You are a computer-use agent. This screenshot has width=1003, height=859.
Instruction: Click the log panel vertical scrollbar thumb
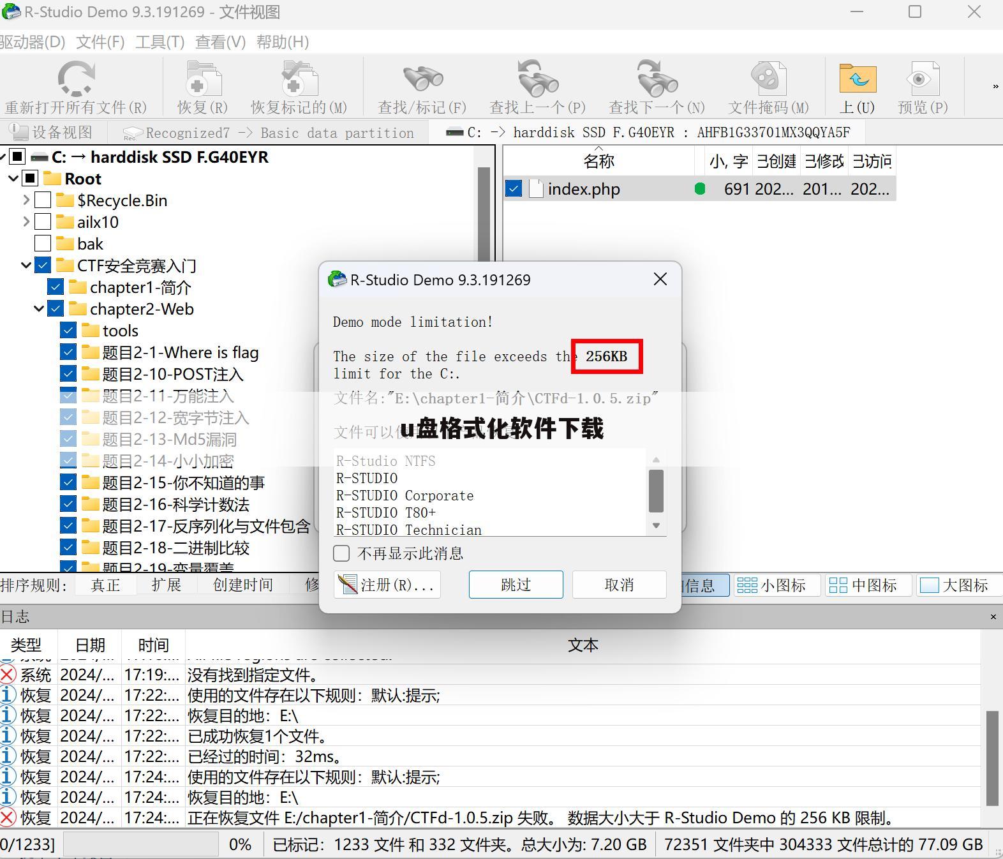(x=992, y=758)
